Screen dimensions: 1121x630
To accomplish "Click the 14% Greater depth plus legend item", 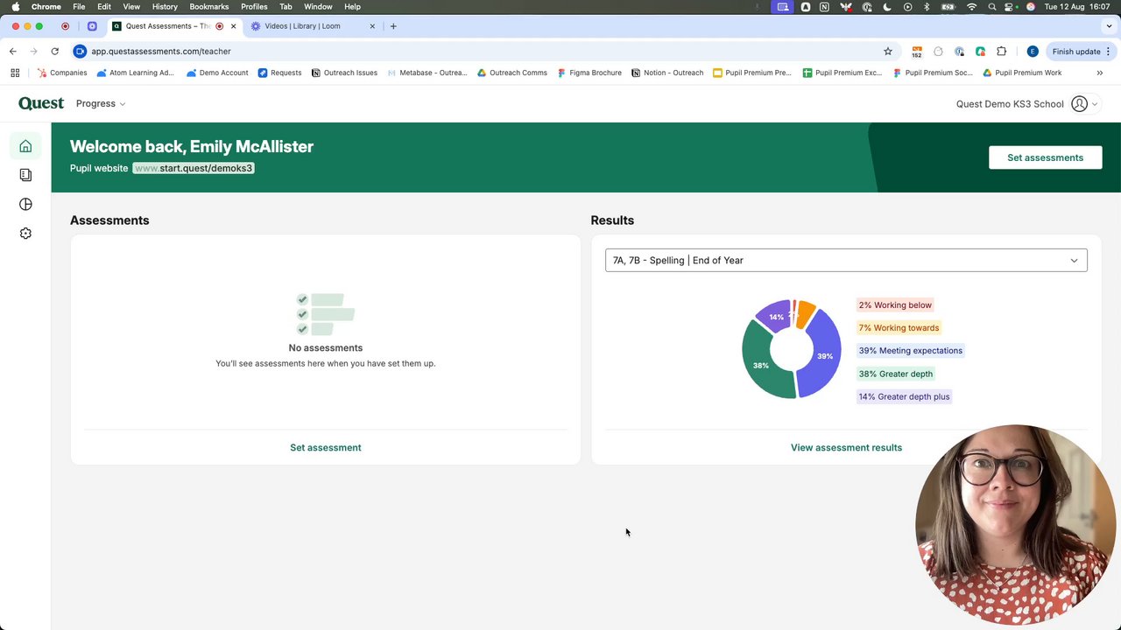I will [x=904, y=396].
